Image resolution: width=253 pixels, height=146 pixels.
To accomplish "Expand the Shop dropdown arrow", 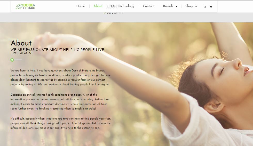I will 196,6.
